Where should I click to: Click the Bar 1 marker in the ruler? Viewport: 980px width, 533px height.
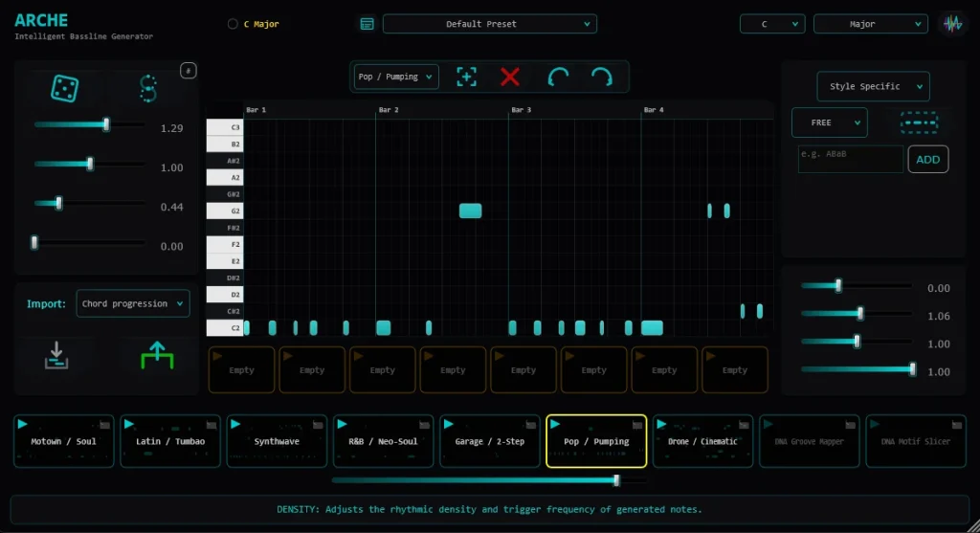[x=256, y=110]
